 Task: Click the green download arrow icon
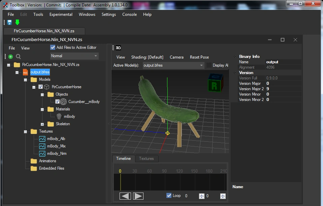click(x=17, y=23)
